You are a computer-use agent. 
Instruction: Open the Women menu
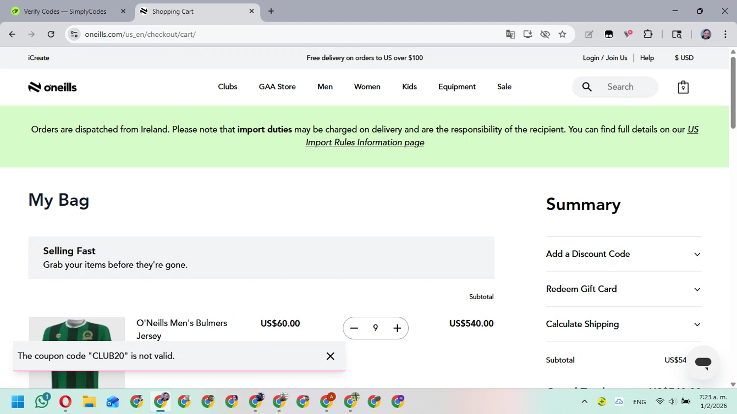pyautogui.click(x=367, y=87)
